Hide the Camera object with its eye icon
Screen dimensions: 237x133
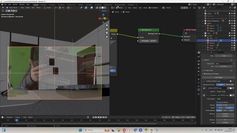point(232,43)
